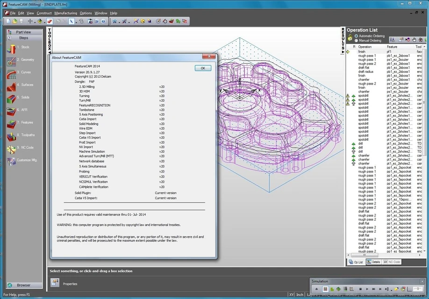Click the Stock step icon
429x299 pixels.
pyautogui.click(x=11, y=49)
